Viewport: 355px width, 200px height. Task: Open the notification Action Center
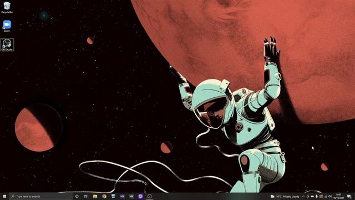pos(349,196)
